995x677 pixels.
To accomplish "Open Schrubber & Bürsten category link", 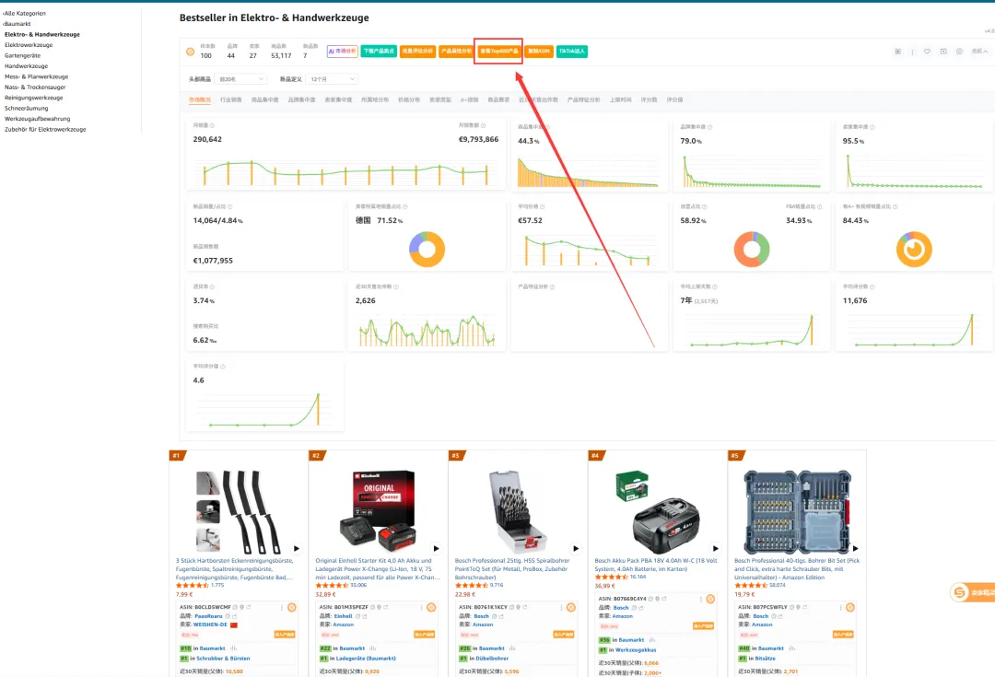I will (x=223, y=659).
